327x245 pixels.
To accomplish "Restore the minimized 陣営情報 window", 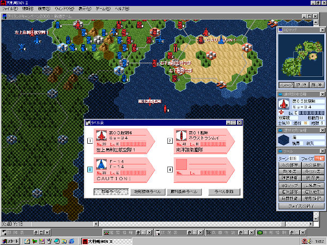I will [138, 232].
